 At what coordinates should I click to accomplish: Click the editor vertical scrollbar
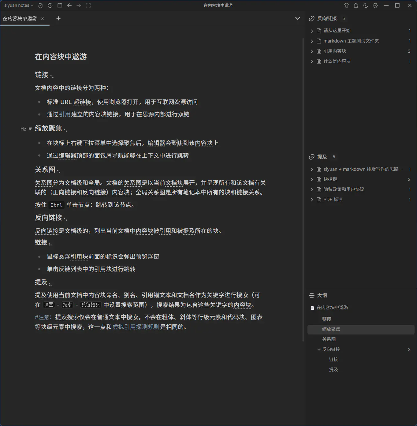[x=303, y=190]
